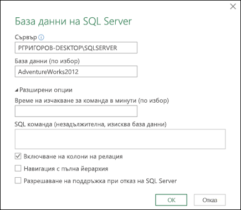Screen dimensions: 241x210
Task: Click the AdventureWorks2012 database field
Action: tap(76, 72)
